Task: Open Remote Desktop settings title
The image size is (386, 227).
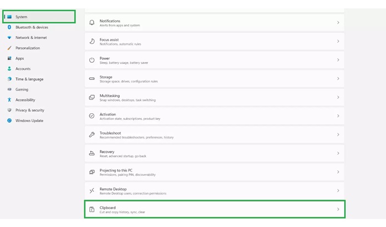Action: tap(113, 189)
